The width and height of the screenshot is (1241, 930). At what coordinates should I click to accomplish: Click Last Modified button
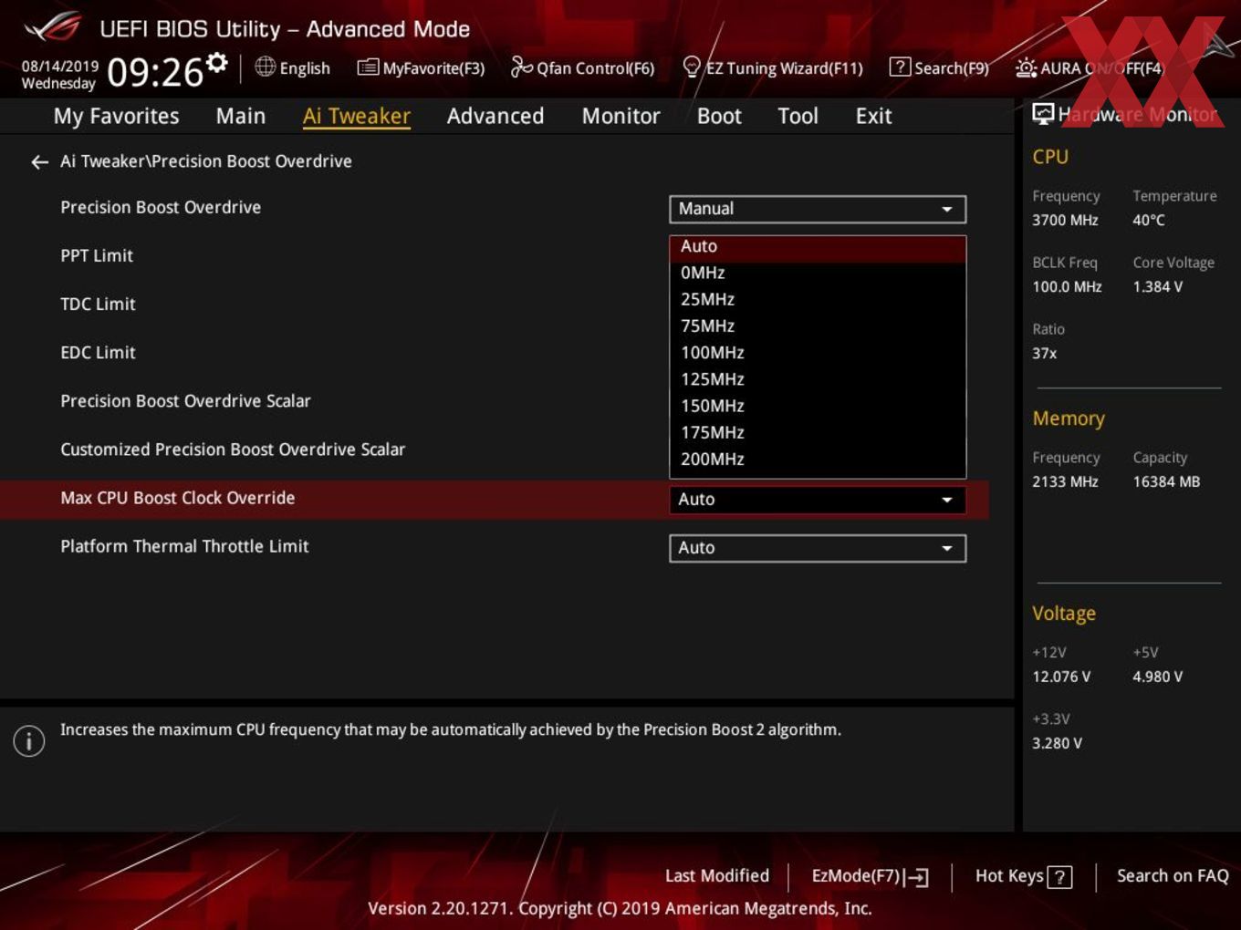point(717,876)
